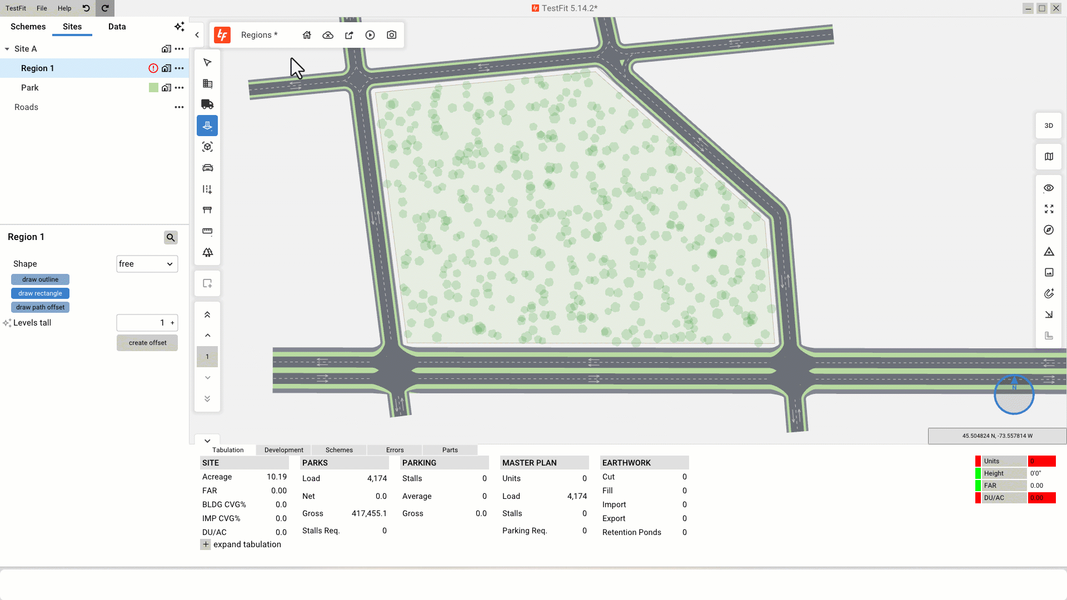Image resolution: width=1067 pixels, height=600 pixels.
Task: Select the building tool icon
Action: click(207, 83)
